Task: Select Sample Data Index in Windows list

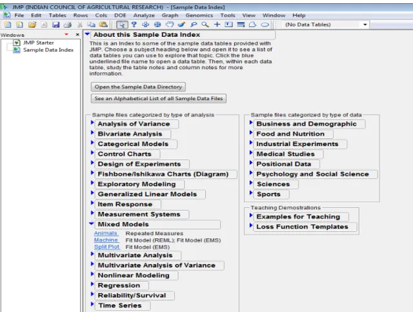Action: 48,50
